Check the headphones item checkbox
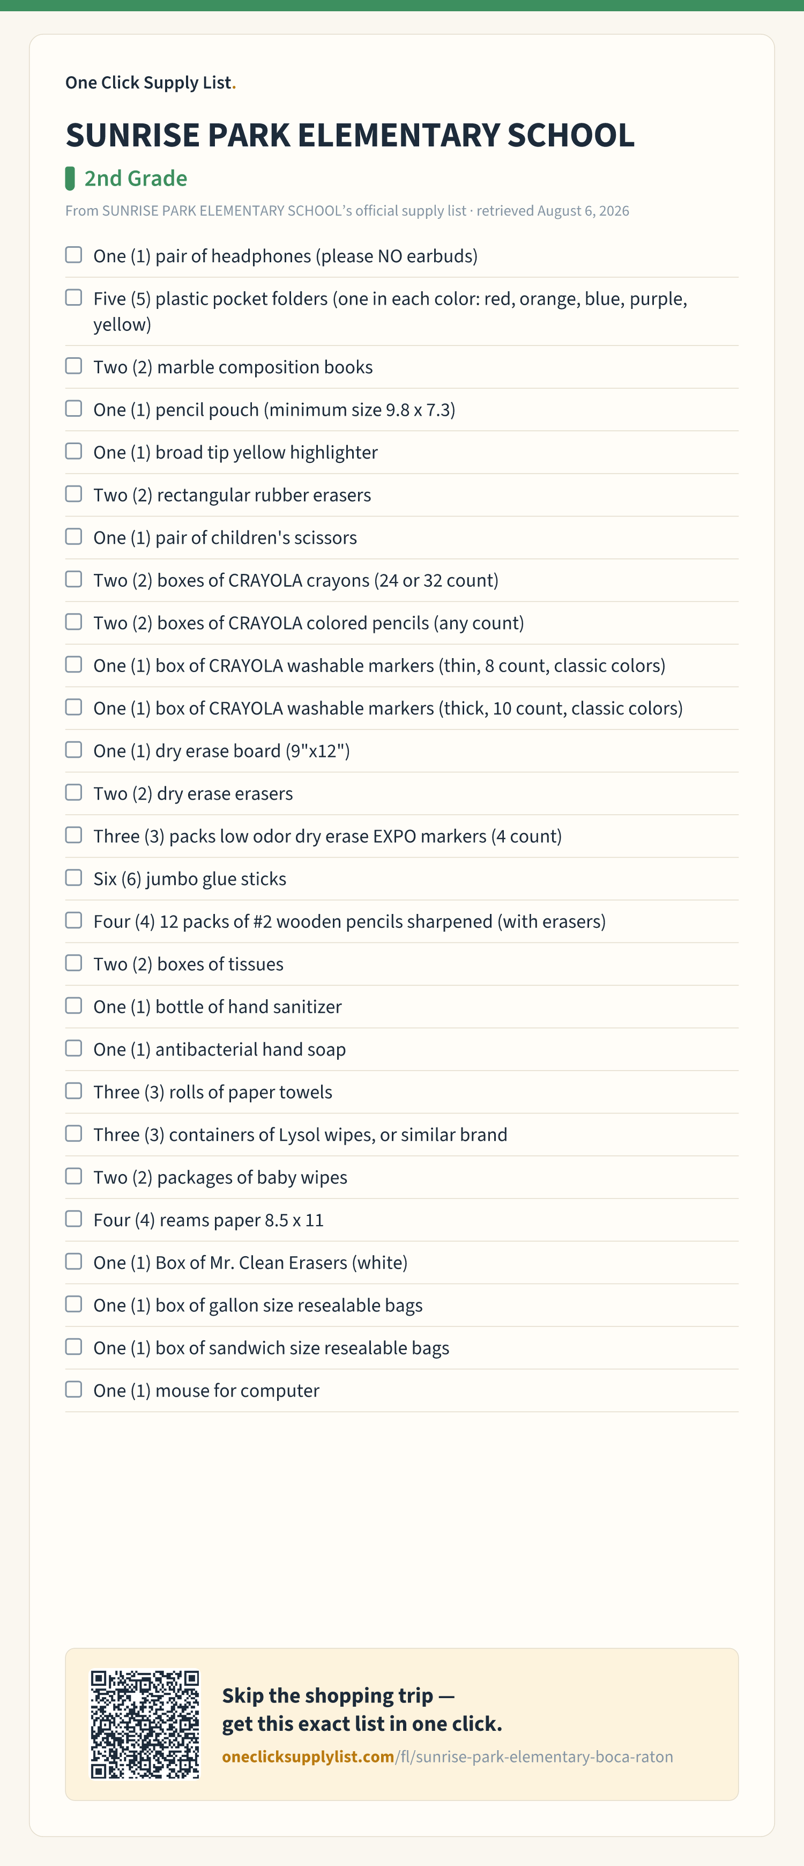This screenshot has width=804, height=1866. tap(74, 255)
